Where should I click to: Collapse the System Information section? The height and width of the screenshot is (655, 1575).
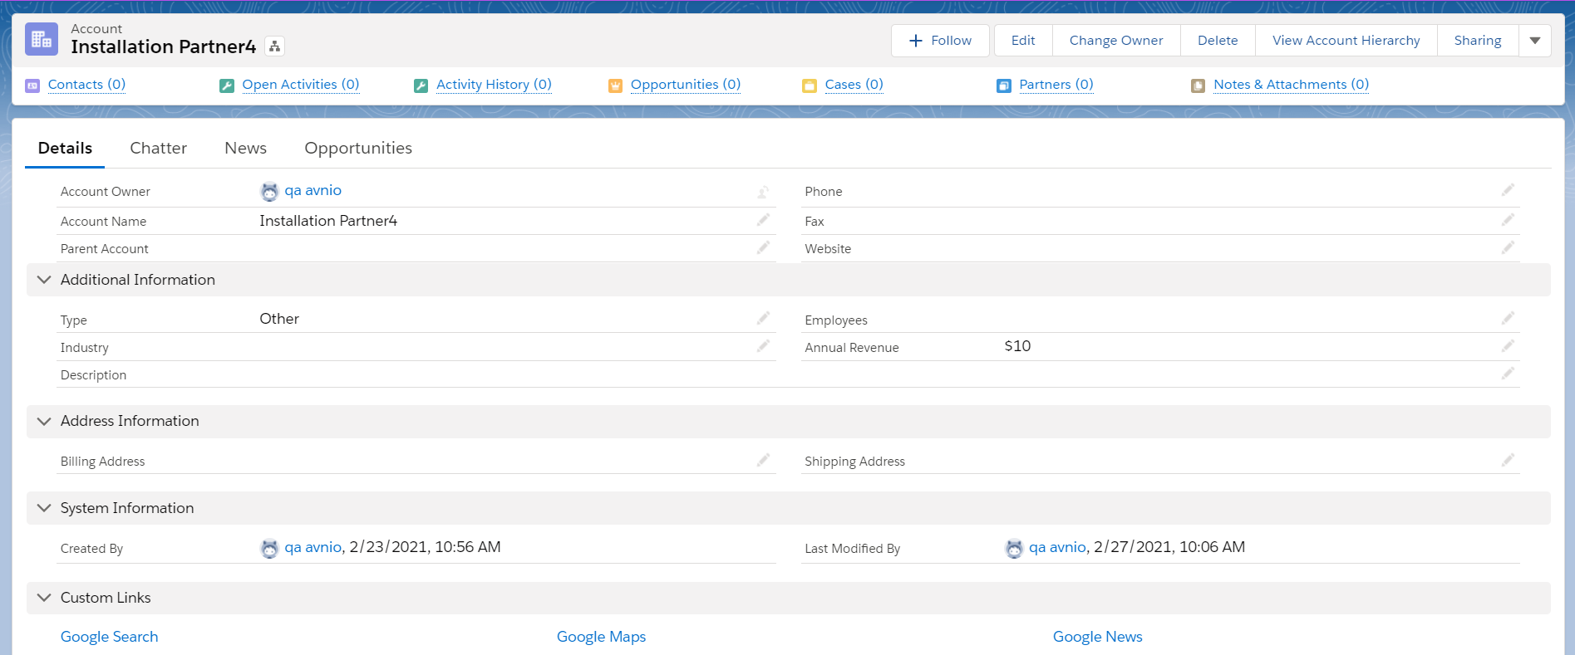pos(44,508)
